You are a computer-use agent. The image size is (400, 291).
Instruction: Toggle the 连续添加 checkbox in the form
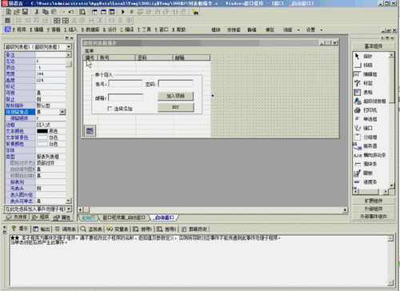[110, 109]
